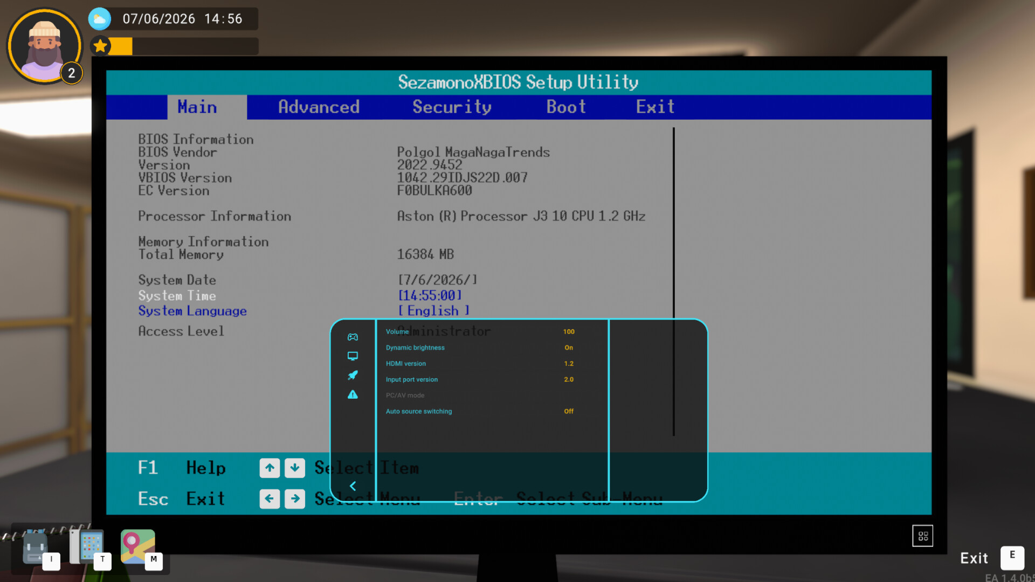Click the Volume setting label
This screenshot has height=582, width=1035.
[x=397, y=332]
